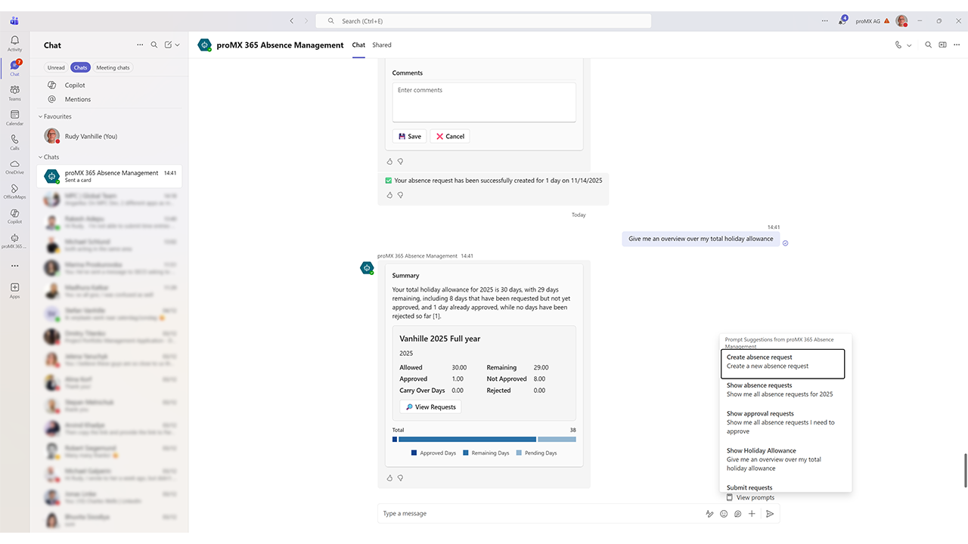The height and width of the screenshot is (544, 968).
Task: Switch to the Shared tab
Action: [x=382, y=45]
